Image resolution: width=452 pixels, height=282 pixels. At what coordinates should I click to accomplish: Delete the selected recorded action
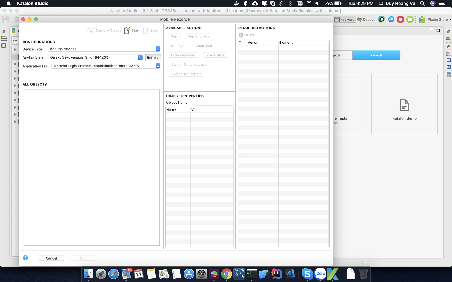pyautogui.click(x=247, y=35)
